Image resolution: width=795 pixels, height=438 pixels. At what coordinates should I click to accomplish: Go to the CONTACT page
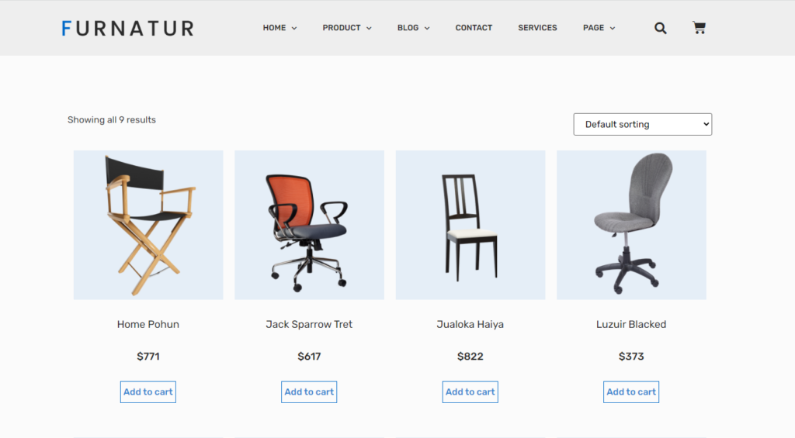pos(474,28)
